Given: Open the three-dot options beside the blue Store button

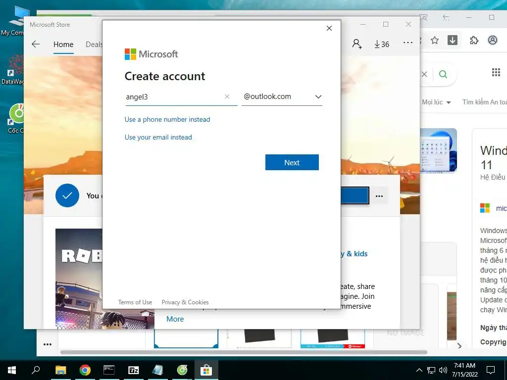Looking at the screenshot, I should 379,196.
